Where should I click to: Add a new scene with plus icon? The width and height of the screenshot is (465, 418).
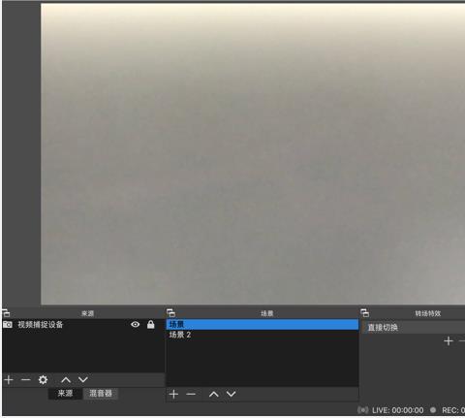173,394
